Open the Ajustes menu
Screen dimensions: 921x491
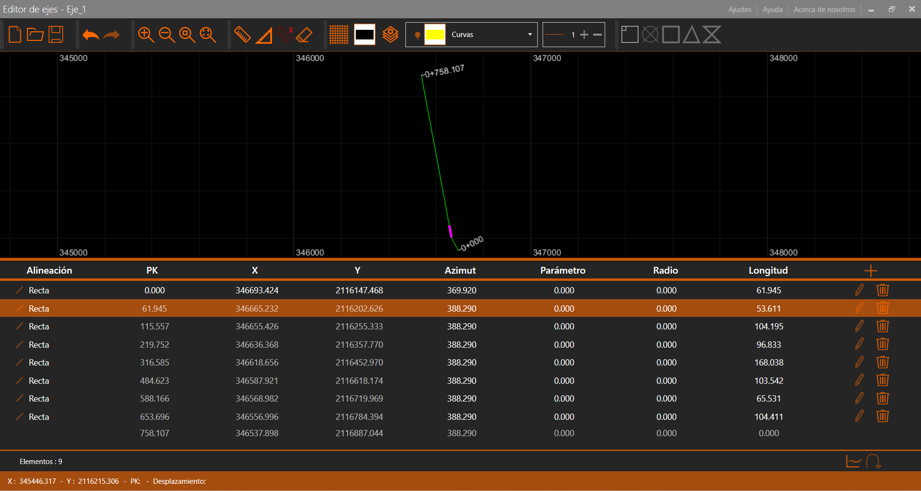[739, 9]
